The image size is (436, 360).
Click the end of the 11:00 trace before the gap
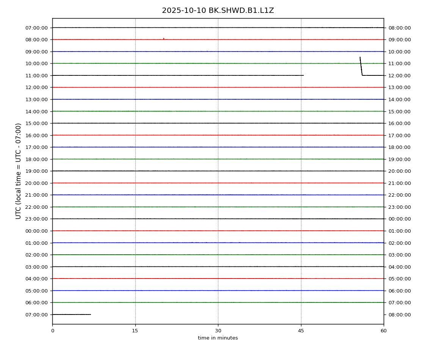point(303,75)
